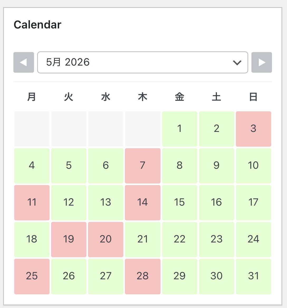This screenshot has width=287, height=308.
Task: Choose the red date 28
Action: (143, 276)
